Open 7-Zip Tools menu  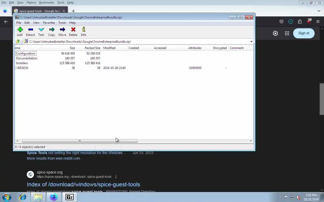coord(62,23)
